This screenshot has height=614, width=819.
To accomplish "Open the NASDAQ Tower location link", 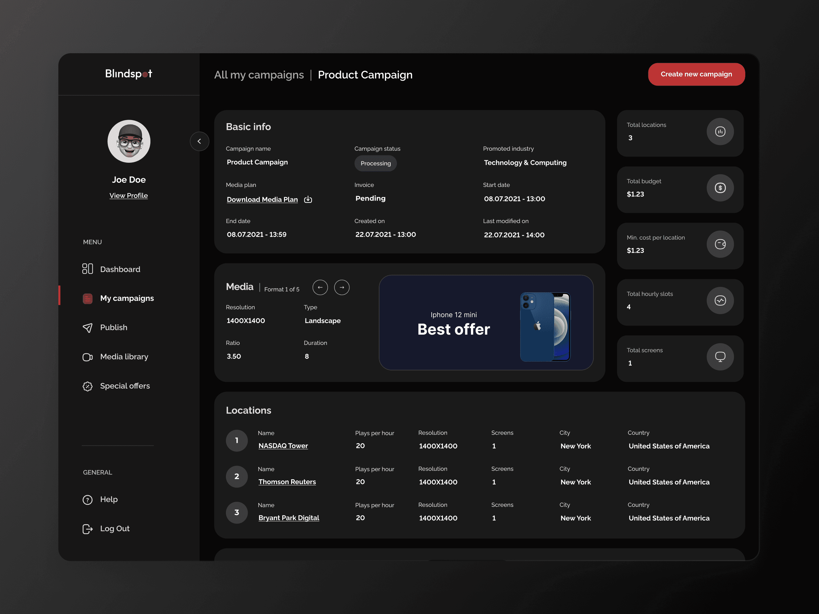I will (283, 445).
